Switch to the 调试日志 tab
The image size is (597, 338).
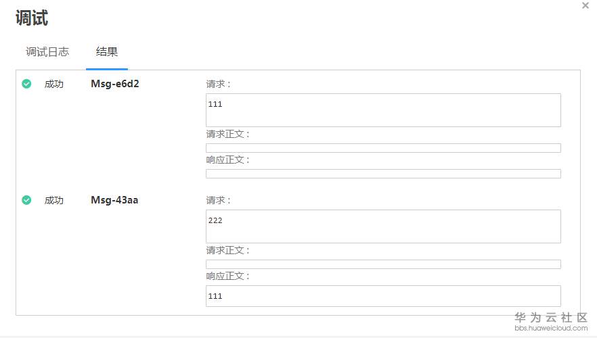pos(47,52)
